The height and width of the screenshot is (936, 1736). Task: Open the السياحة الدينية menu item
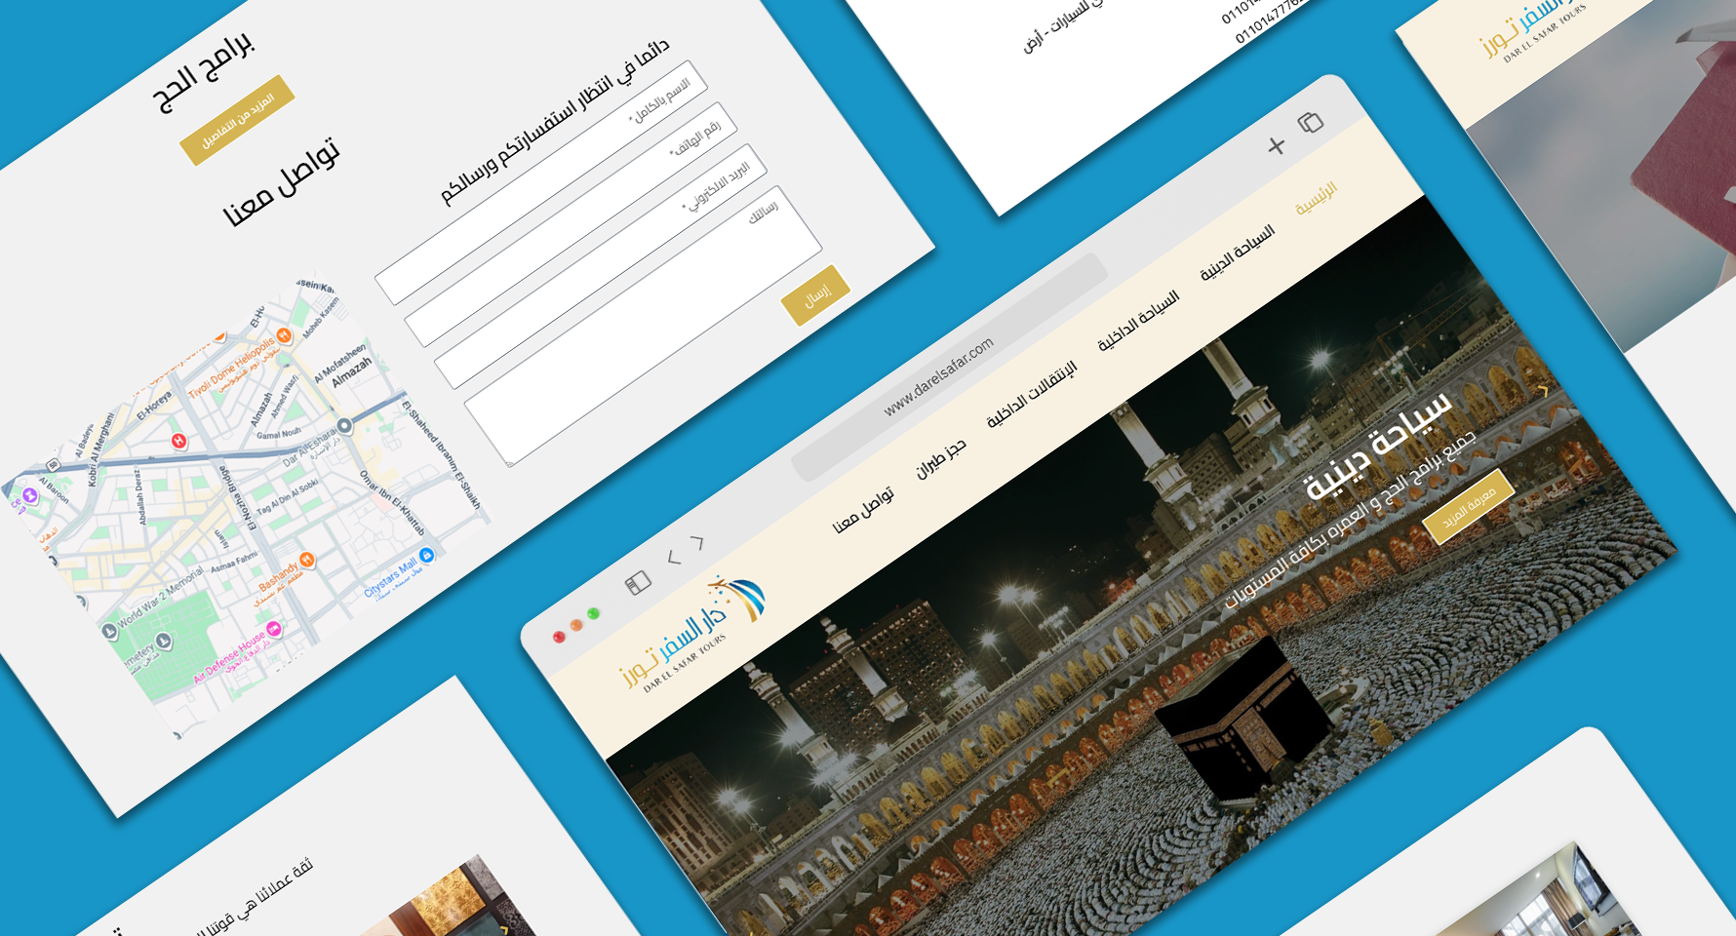(1237, 253)
